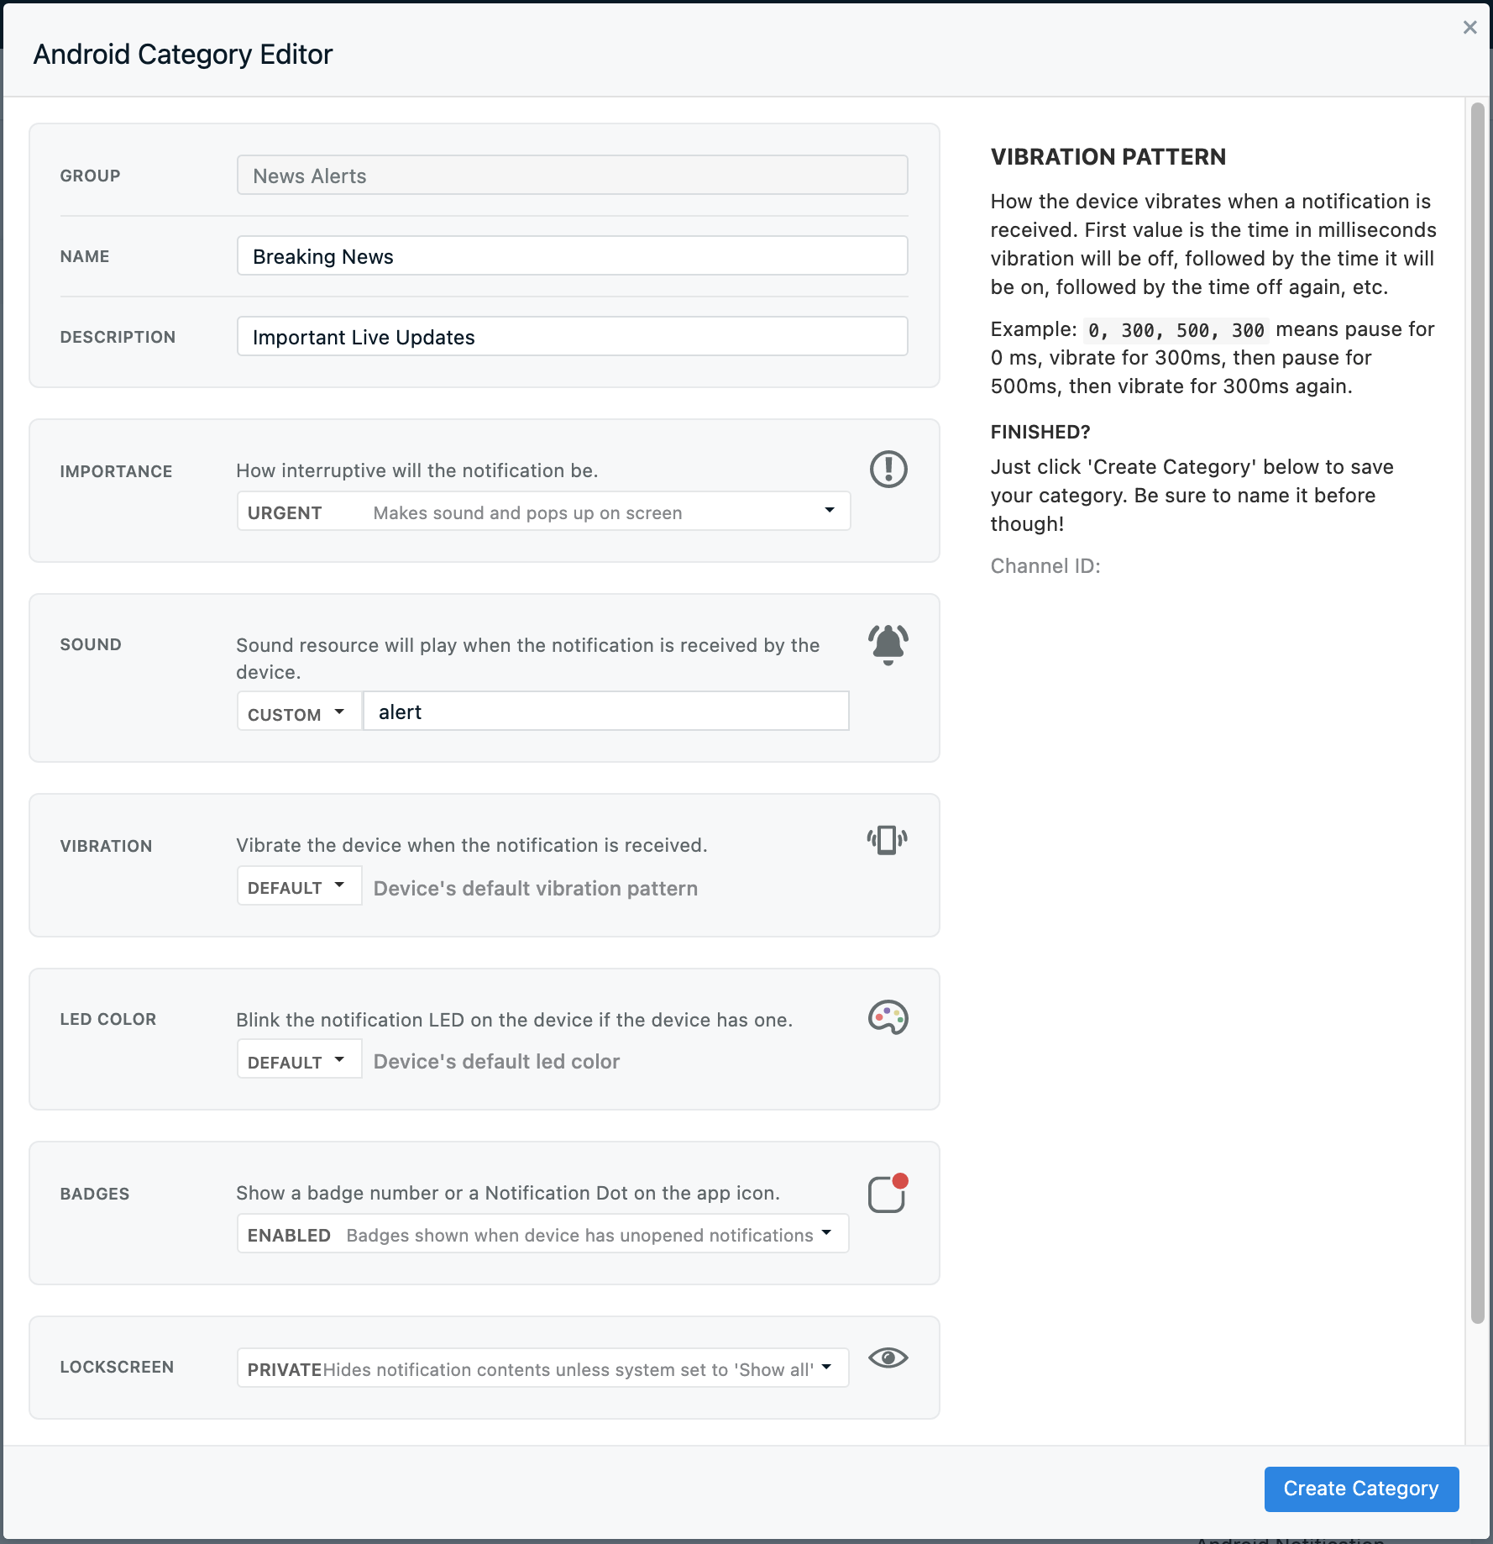The width and height of the screenshot is (1493, 1544).
Task: Open the CUSTOM sound type dropdown
Action: click(299, 712)
